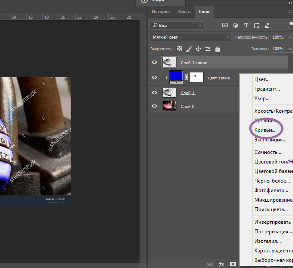
Task: Switch to the Кисть tab
Action: point(184,12)
